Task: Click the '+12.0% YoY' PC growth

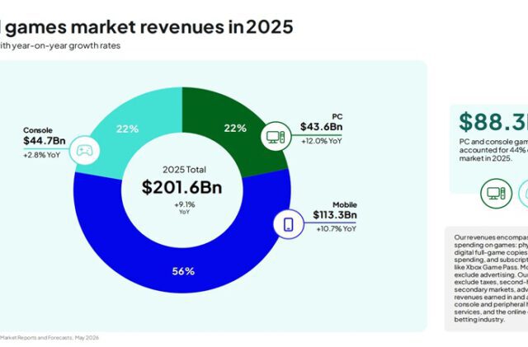Action: click(x=322, y=141)
